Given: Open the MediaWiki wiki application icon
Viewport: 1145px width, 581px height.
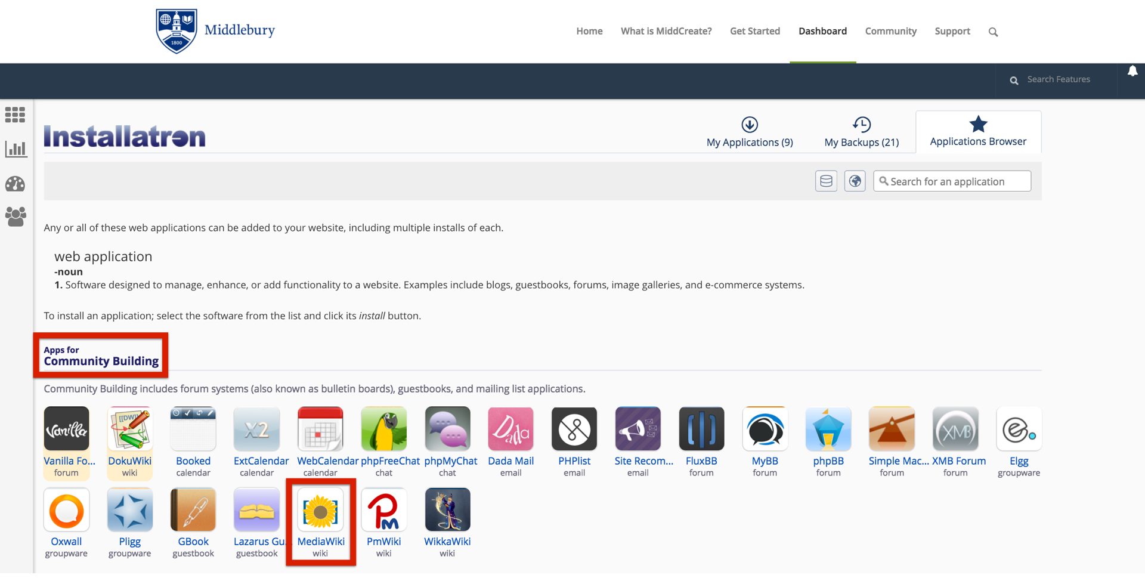Looking at the screenshot, I should pos(320,510).
